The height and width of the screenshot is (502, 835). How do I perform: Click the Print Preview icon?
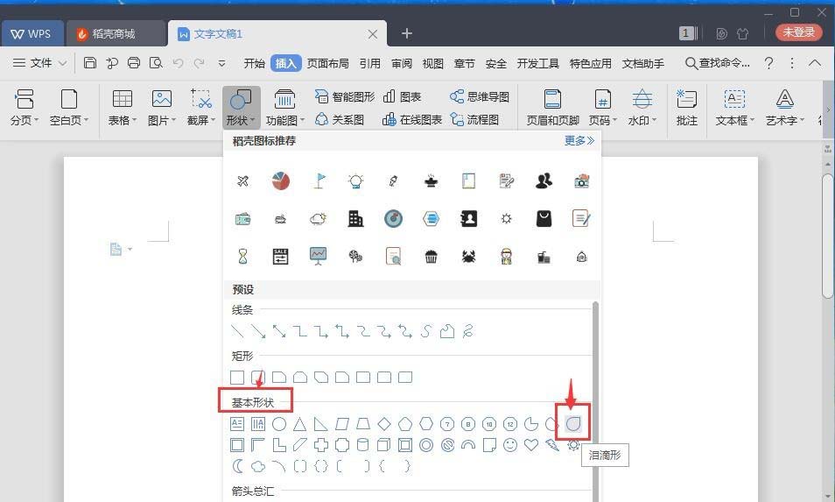click(156, 63)
